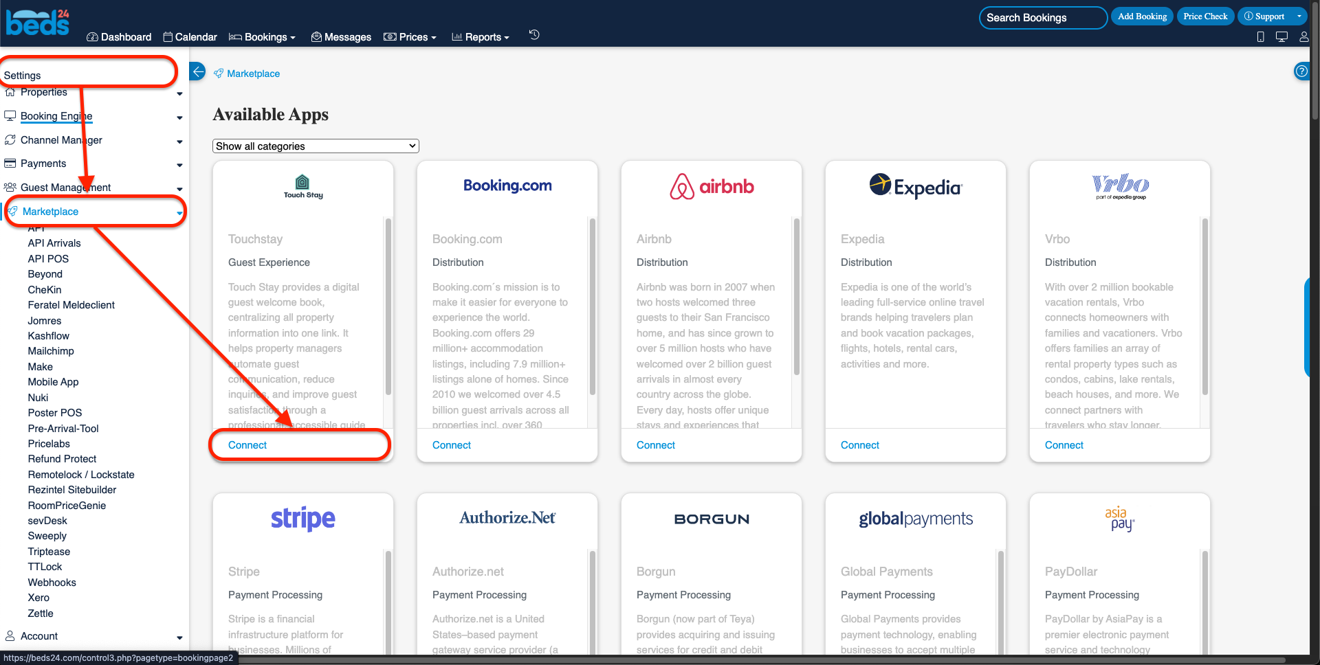
Task: Select Marketplace in the sidebar
Action: point(50,212)
